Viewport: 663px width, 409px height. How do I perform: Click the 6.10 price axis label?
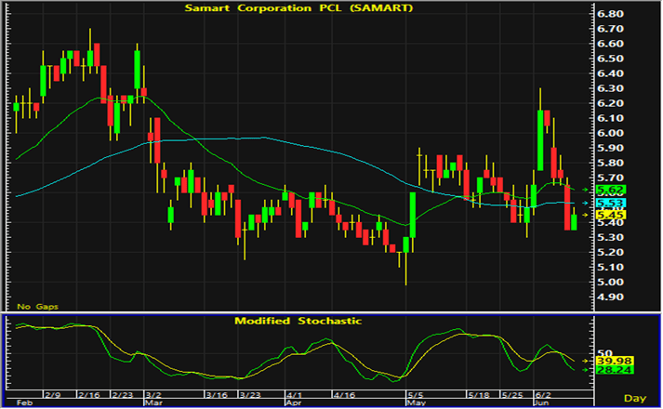pos(610,118)
